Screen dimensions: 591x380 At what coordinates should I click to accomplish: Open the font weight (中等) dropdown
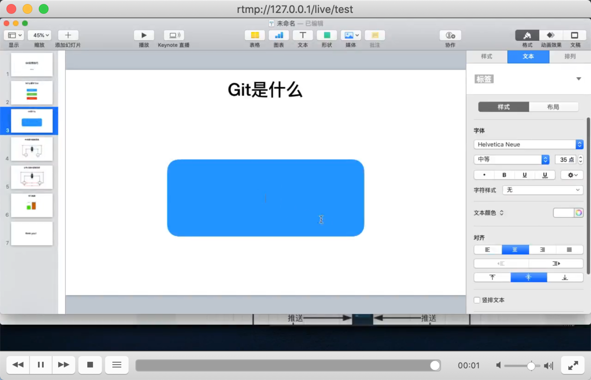pos(512,159)
